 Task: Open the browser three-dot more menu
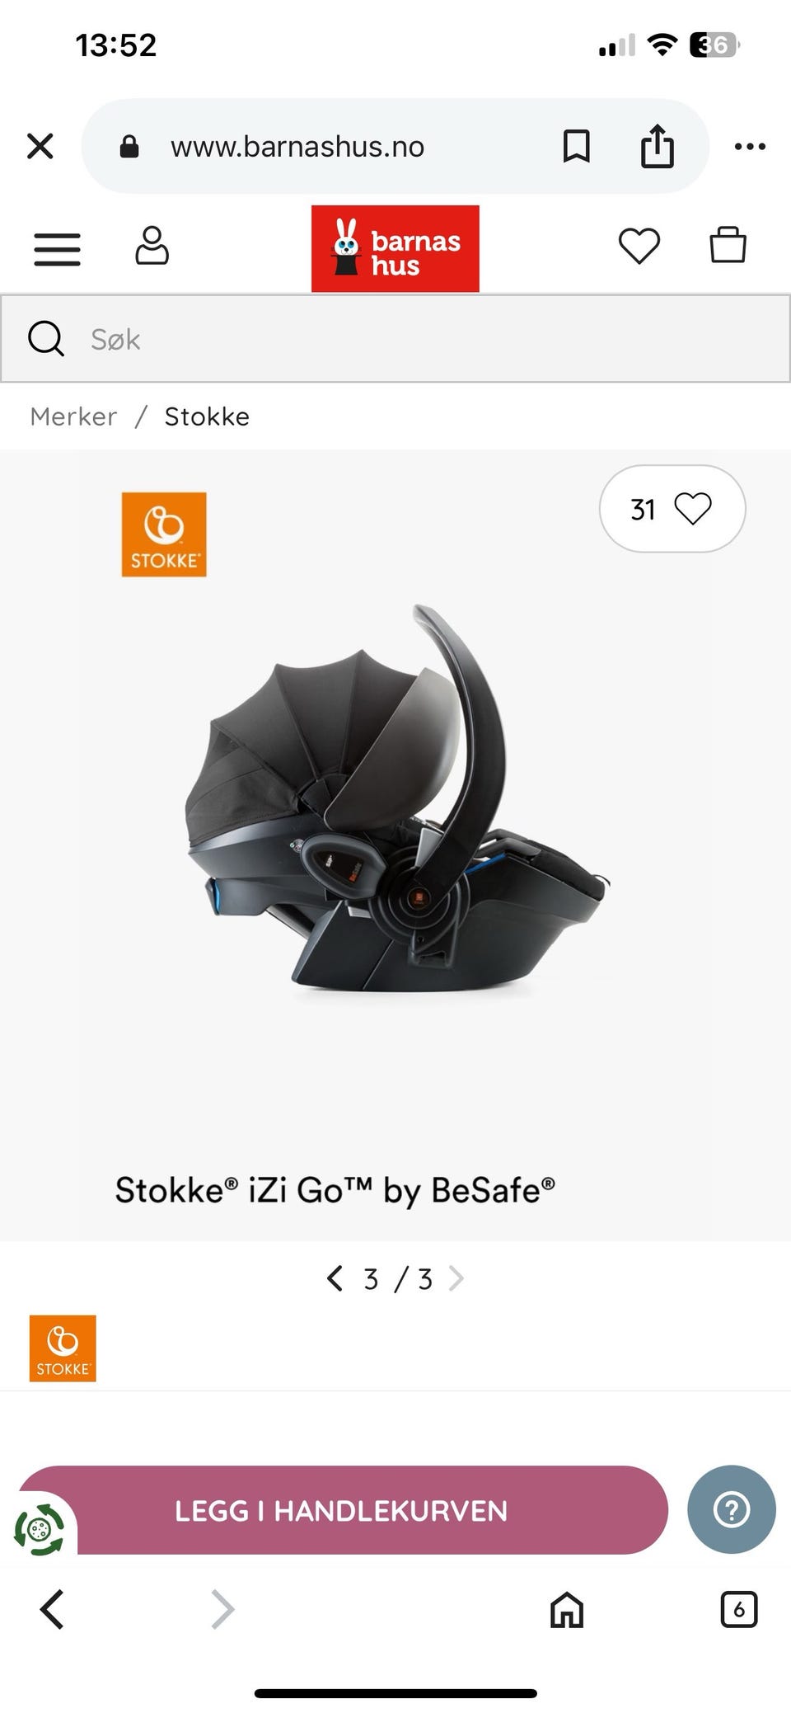pos(750,147)
